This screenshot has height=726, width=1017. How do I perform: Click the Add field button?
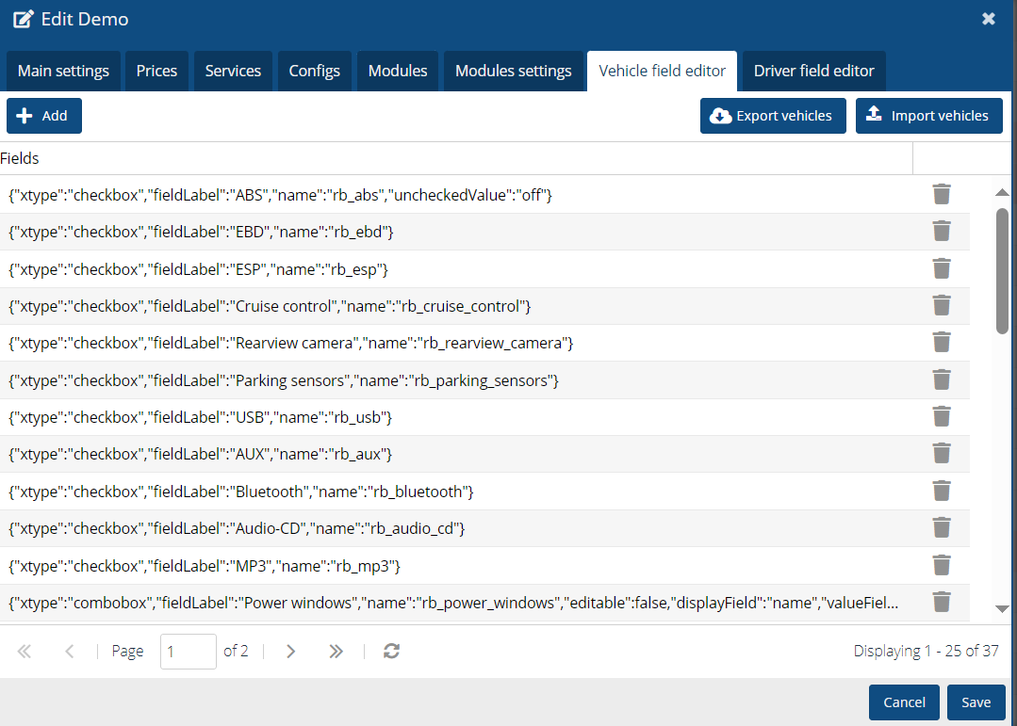point(44,116)
